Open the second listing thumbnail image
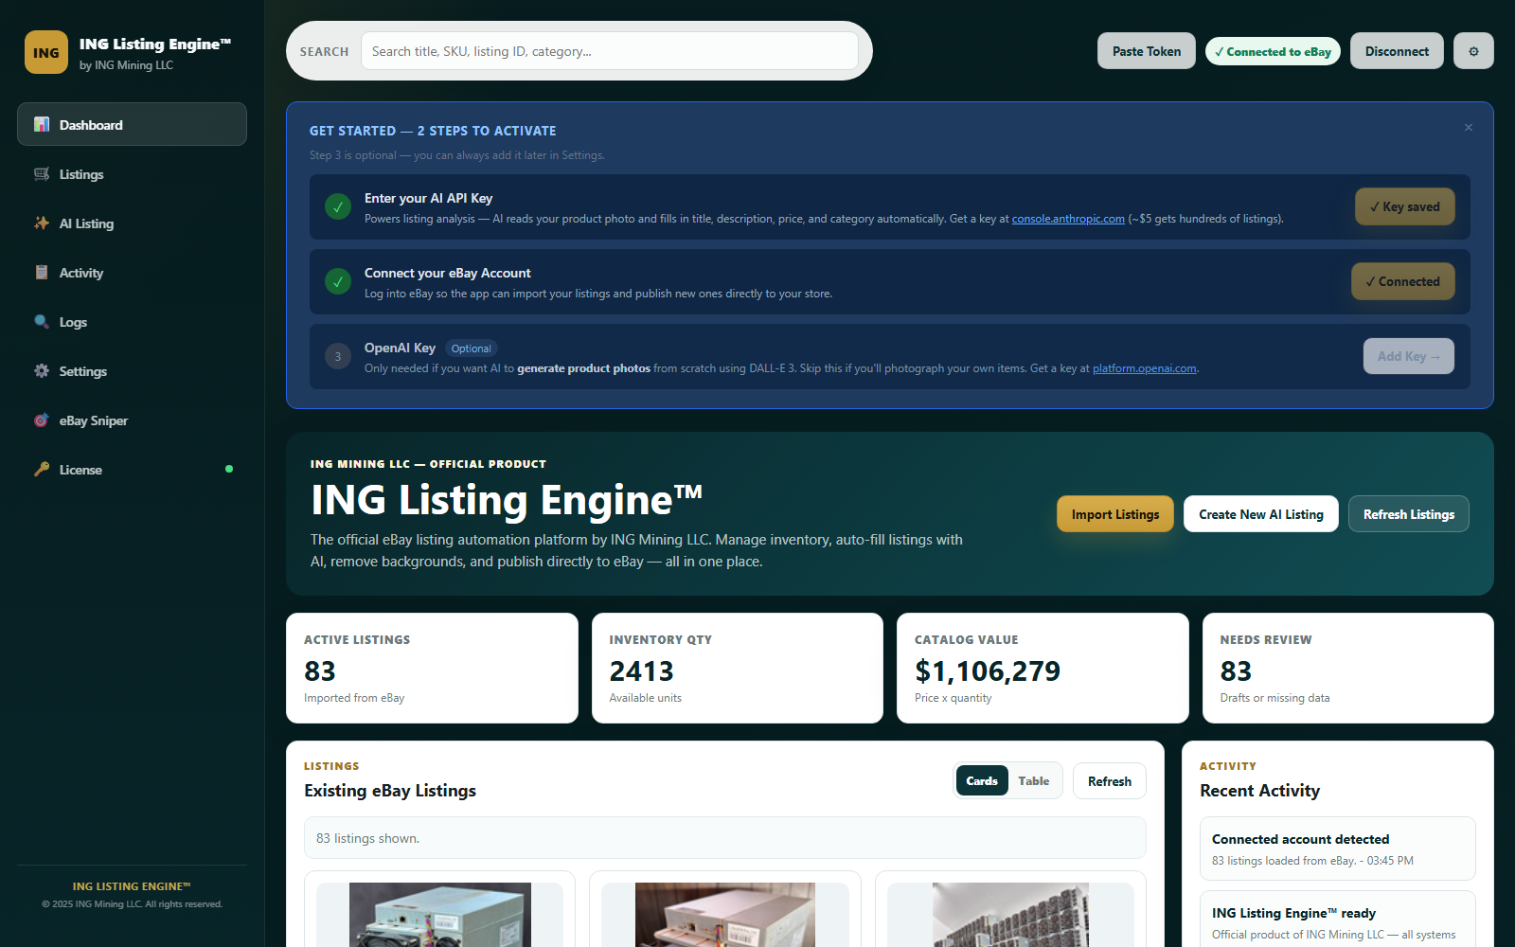1515x947 pixels. pos(725,915)
